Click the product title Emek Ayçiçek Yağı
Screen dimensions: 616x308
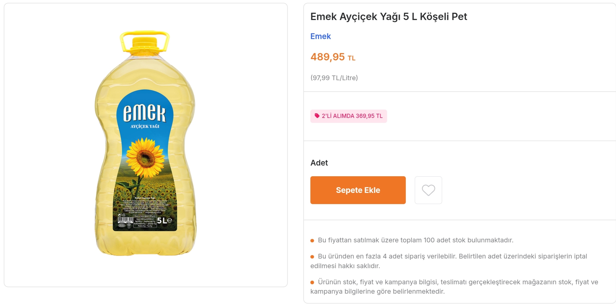pos(388,17)
